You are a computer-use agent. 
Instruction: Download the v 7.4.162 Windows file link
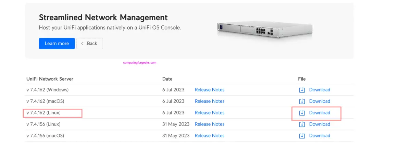pyautogui.click(x=320, y=90)
